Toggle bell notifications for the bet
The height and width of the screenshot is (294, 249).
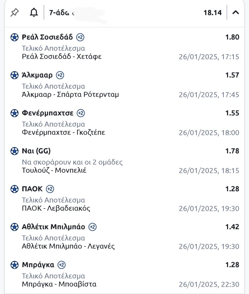[x=34, y=13]
